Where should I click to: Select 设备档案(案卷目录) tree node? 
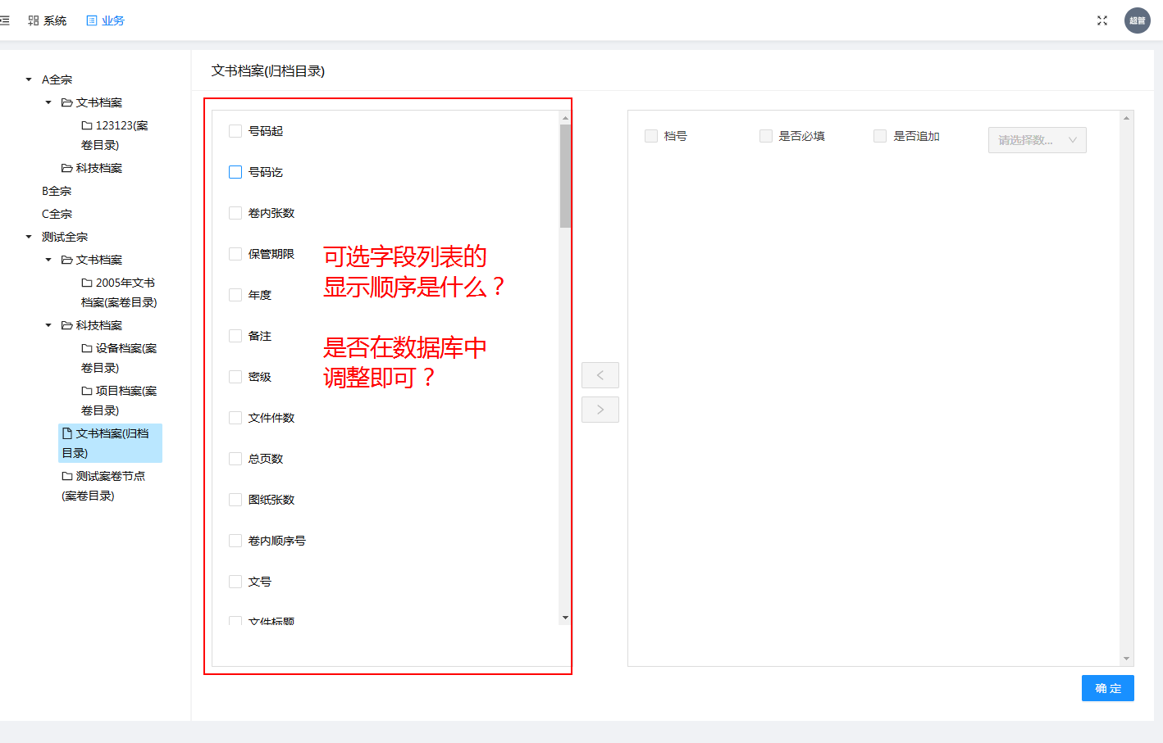[x=119, y=358]
